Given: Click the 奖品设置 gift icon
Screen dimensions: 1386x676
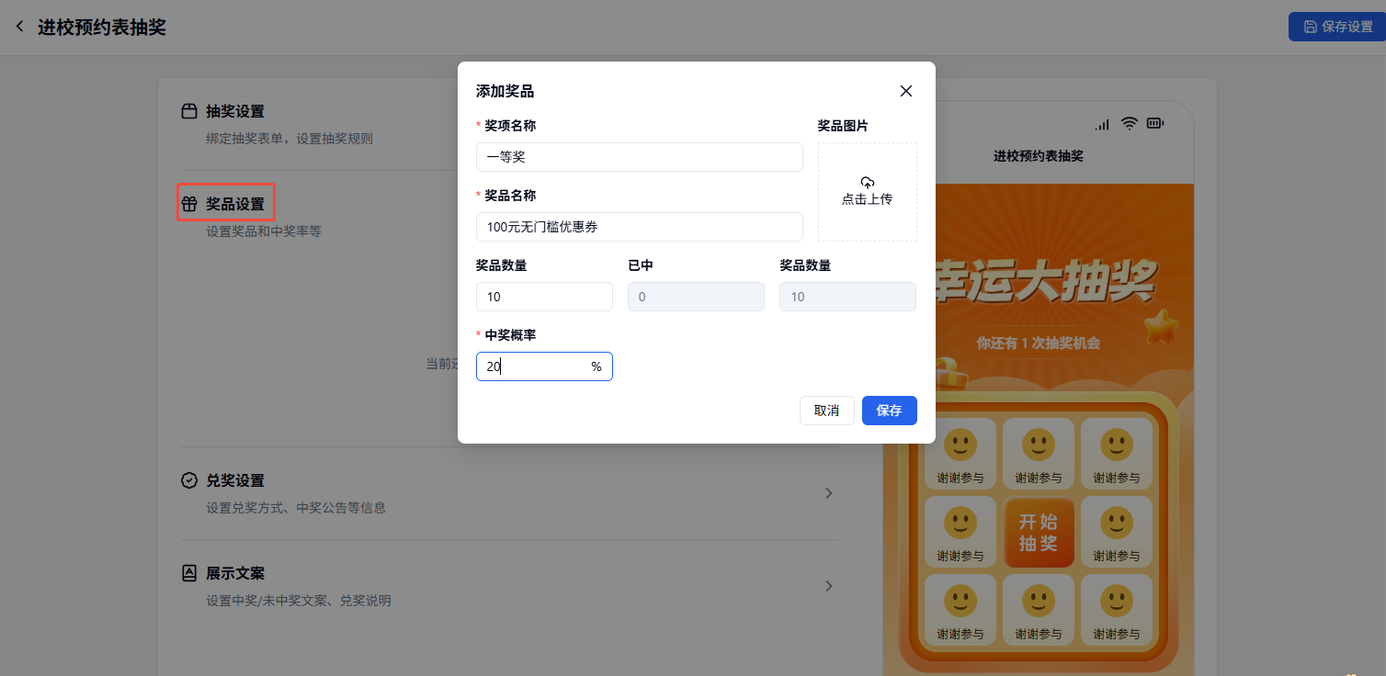Looking at the screenshot, I should [189, 204].
